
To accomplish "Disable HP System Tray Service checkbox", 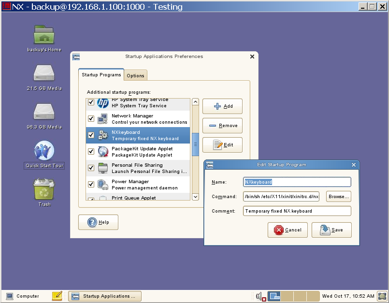I will [x=91, y=102].
